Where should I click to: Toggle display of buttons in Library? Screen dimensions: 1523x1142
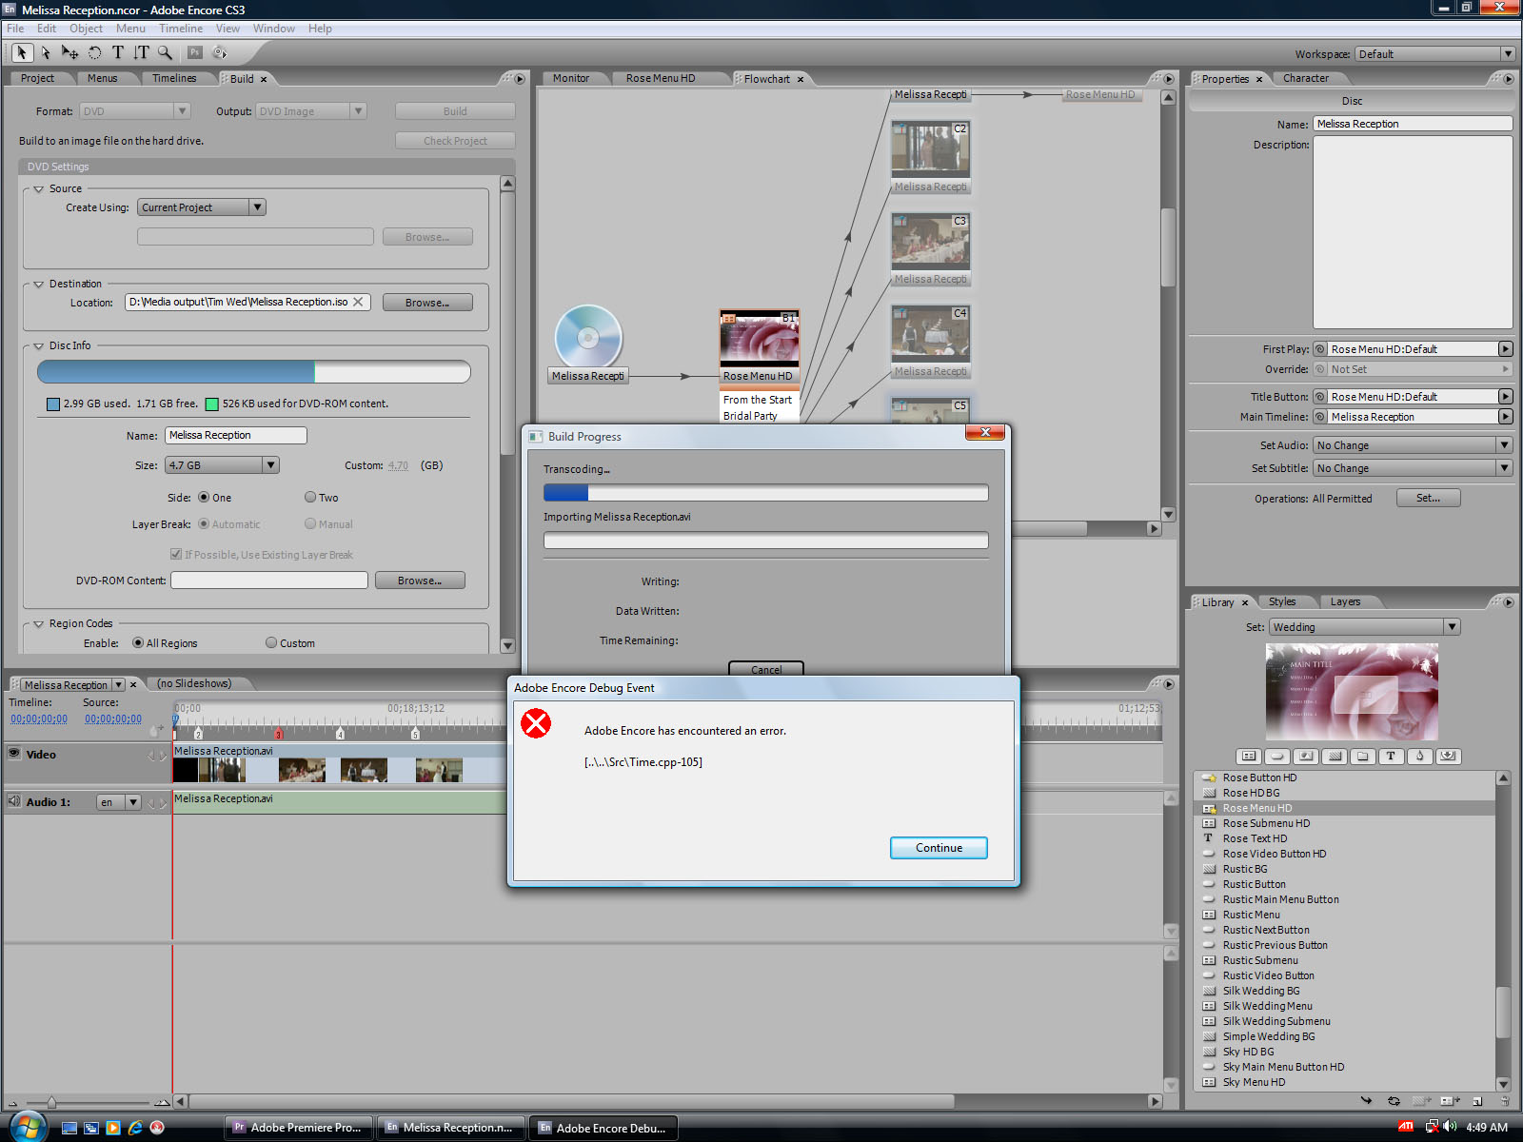click(1277, 757)
